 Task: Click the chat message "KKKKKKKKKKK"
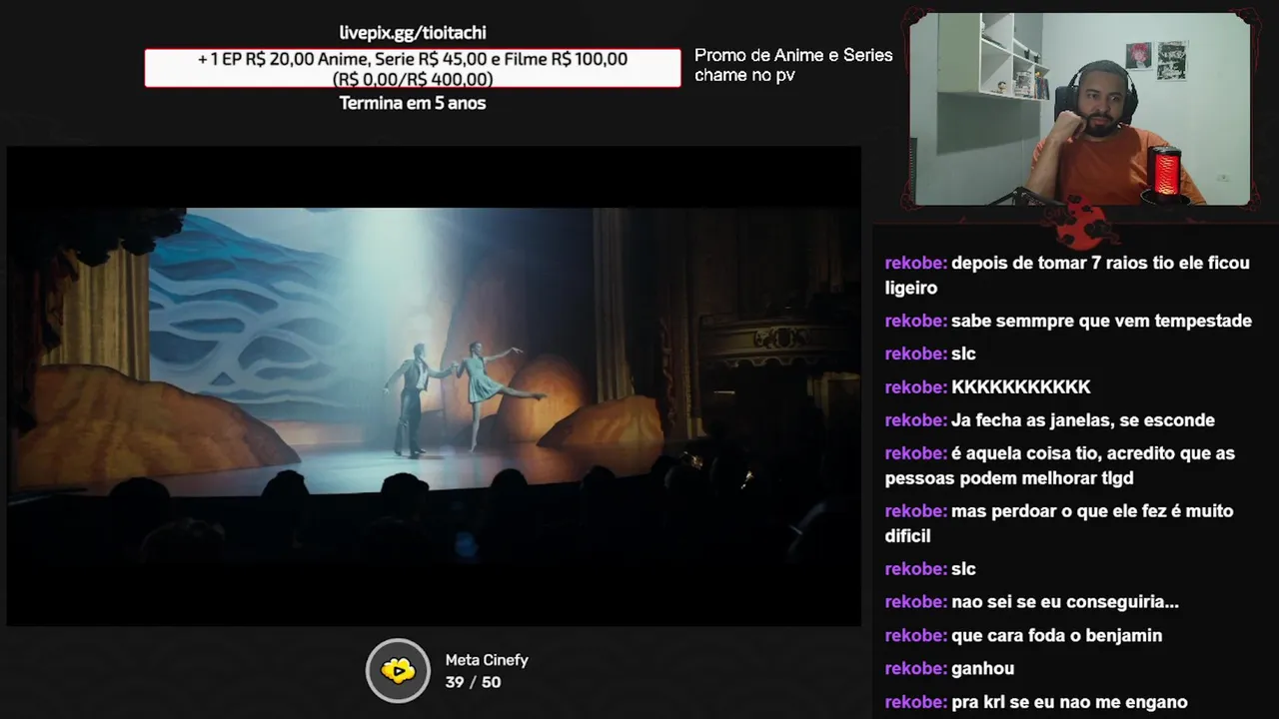(x=1021, y=386)
